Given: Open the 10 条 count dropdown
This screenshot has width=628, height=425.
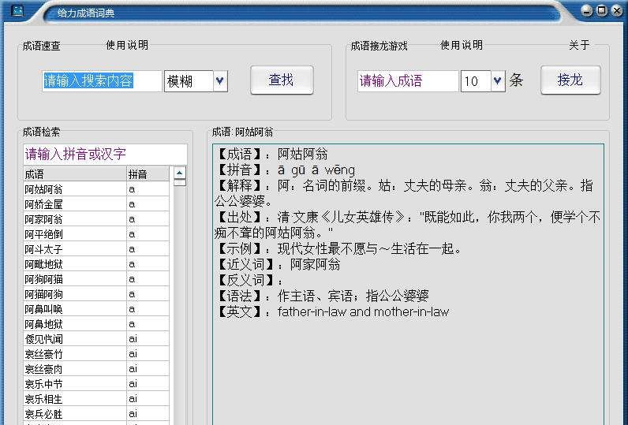Looking at the screenshot, I should click(498, 81).
